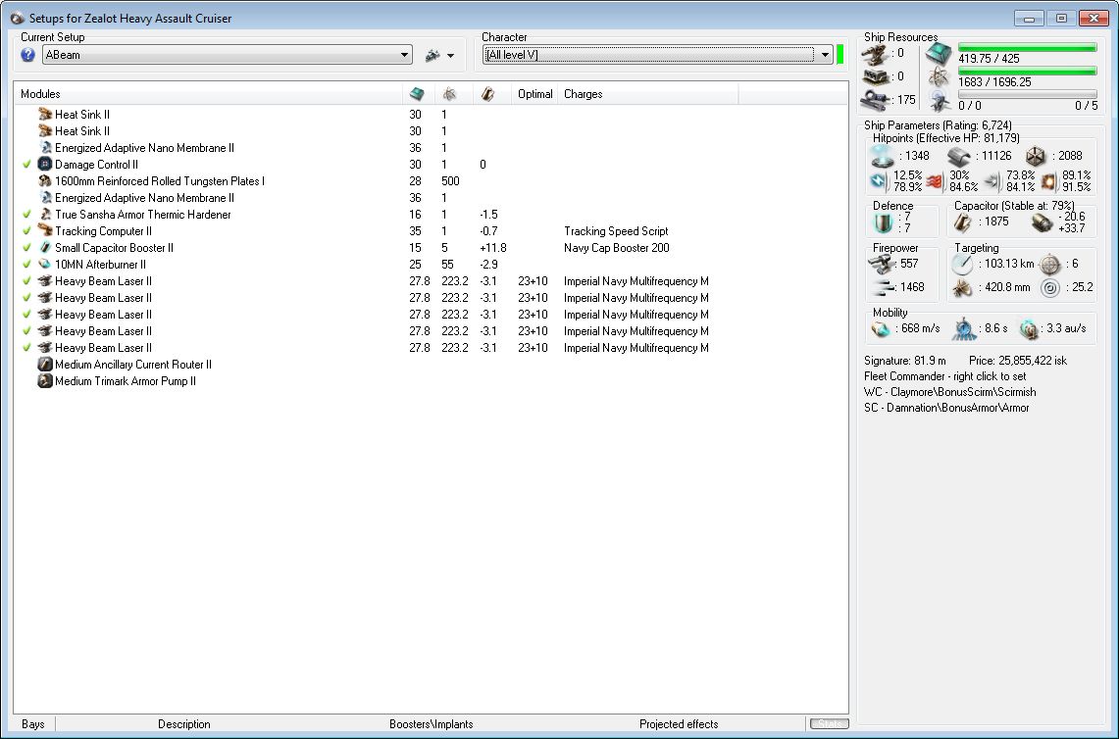Open the Character All level V dropdown
The image size is (1119, 739).
[x=657, y=55]
